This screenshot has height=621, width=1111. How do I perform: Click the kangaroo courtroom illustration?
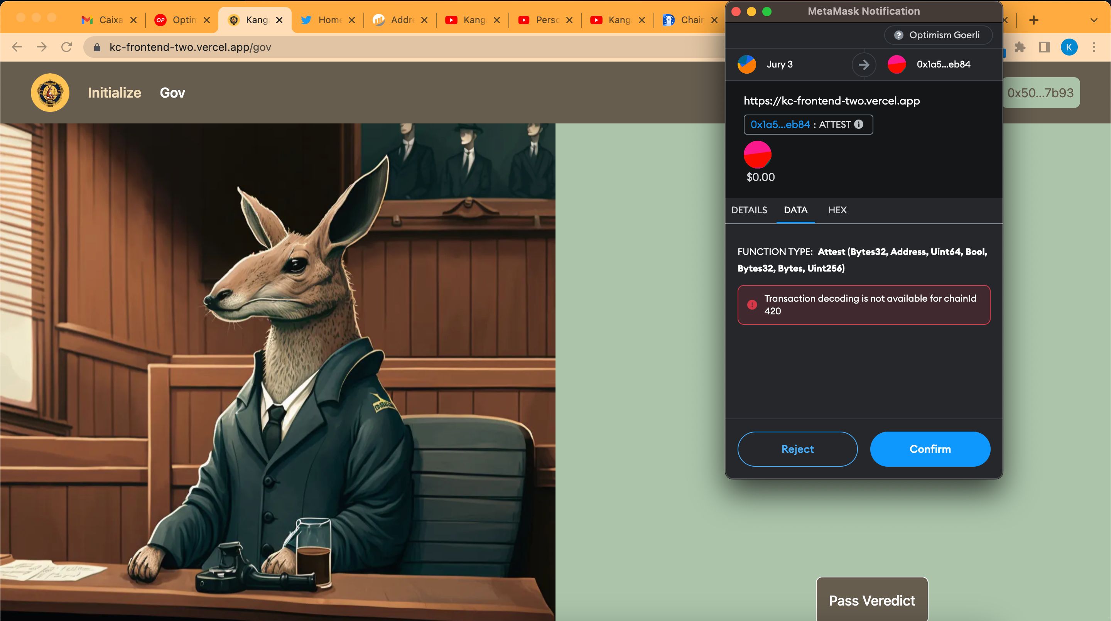click(x=278, y=372)
